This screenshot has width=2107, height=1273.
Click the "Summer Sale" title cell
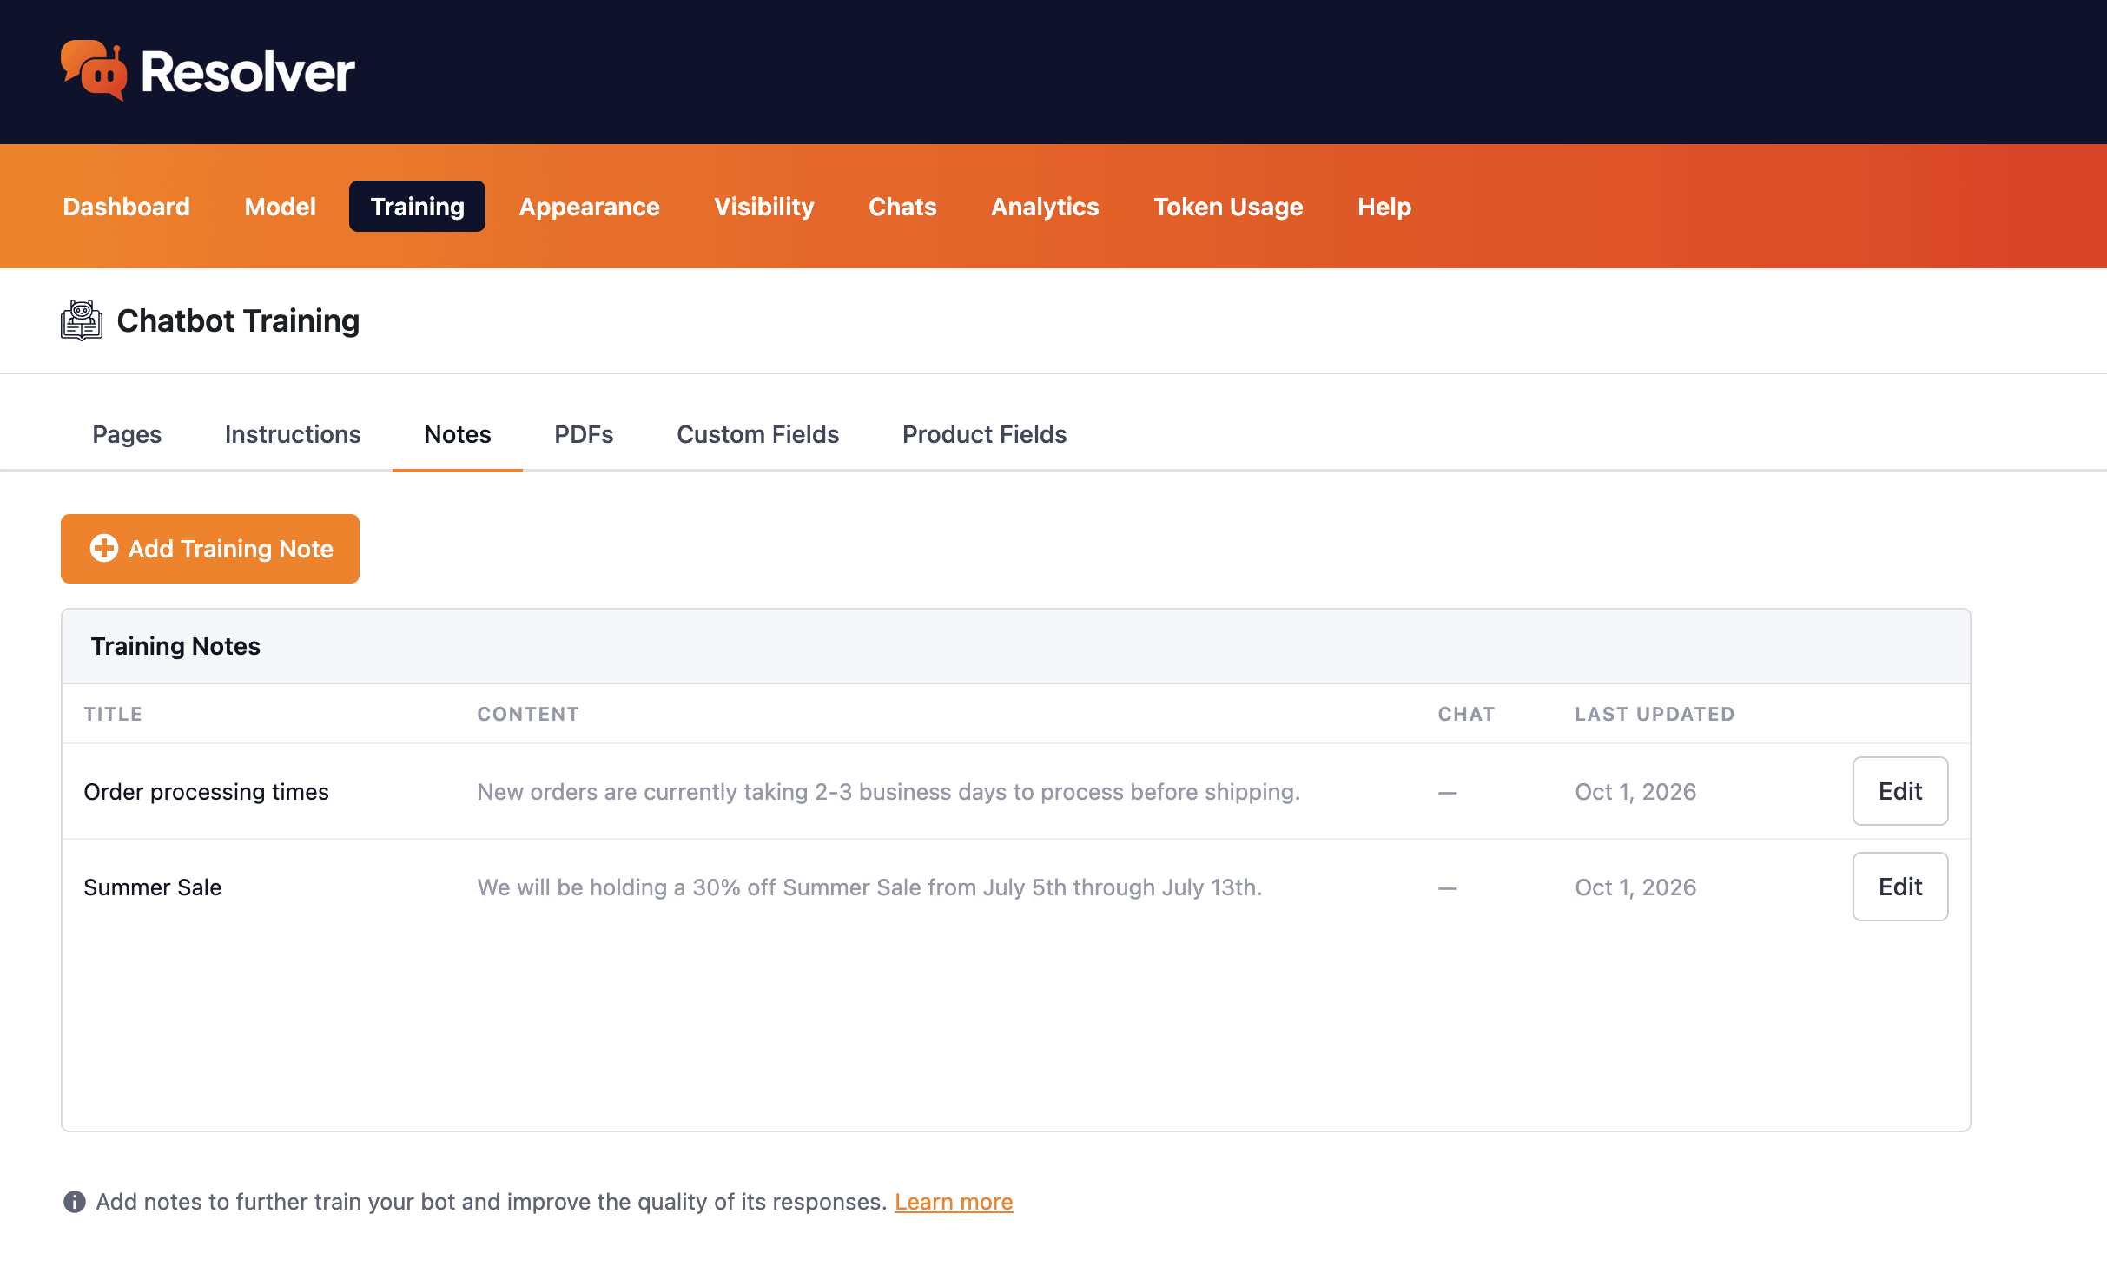[152, 887]
